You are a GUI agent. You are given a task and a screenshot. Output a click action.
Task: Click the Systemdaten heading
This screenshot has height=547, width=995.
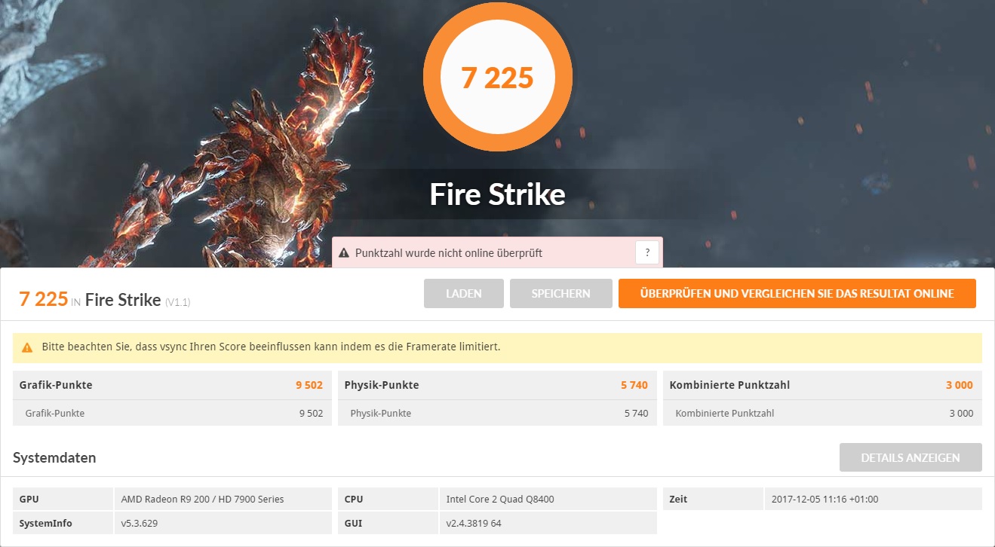pos(54,457)
